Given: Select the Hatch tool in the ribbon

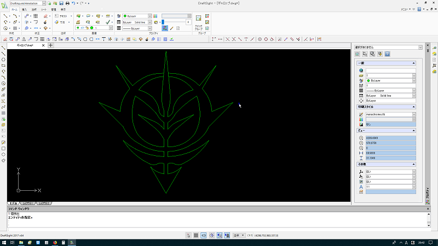Looking at the screenshot, I should 15,28.
